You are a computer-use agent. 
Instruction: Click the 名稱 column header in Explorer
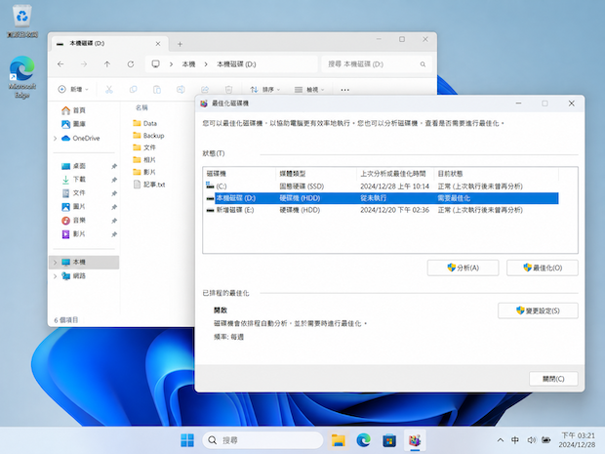pyautogui.click(x=142, y=107)
